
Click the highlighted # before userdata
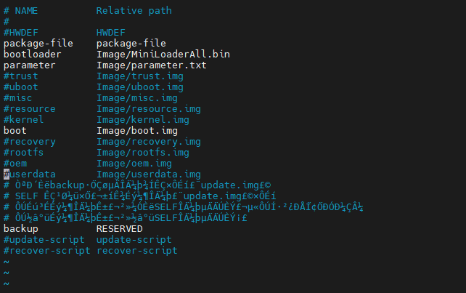click(7, 174)
